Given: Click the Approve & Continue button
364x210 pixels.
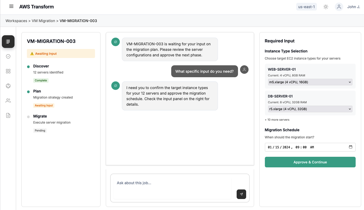Looking at the screenshot, I should 310,162.
